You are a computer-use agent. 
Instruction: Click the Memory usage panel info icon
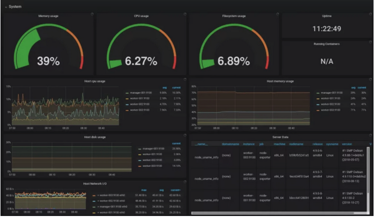(x=92, y=15)
